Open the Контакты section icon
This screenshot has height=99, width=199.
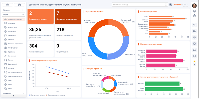coord(5,23)
